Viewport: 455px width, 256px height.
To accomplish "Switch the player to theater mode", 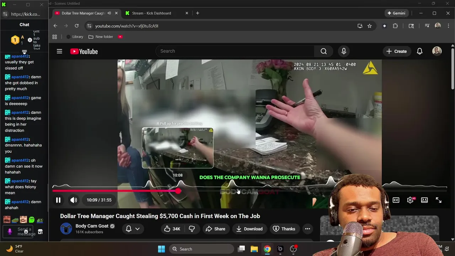I will [x=424, y=200].
